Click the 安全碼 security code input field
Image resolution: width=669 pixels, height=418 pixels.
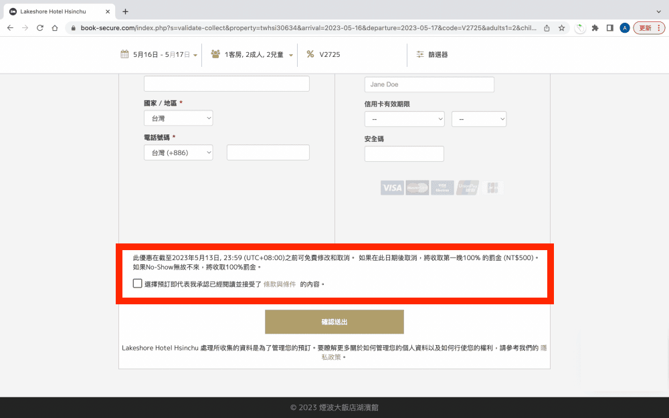pos(404,153)
